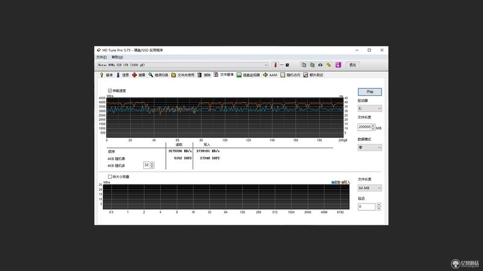Image resolution: width=483 pixels, height=271 pixels.
Task: Click the copy text to clipboard icon
Action: pyautogui.click(x=304, y=65)
